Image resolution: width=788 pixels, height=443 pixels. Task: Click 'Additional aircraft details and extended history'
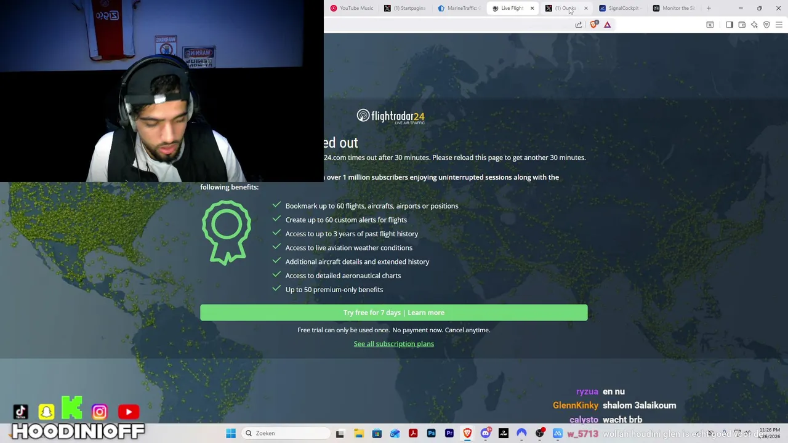pos(357,261)
